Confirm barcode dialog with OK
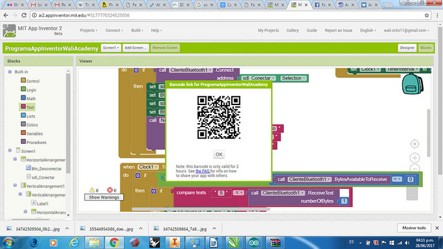The width and height of the screenshot is (443, 249). click(x=219, y=154)
